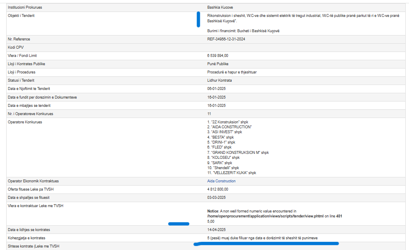Click the view.phtml file path in notice

(265, 216)
